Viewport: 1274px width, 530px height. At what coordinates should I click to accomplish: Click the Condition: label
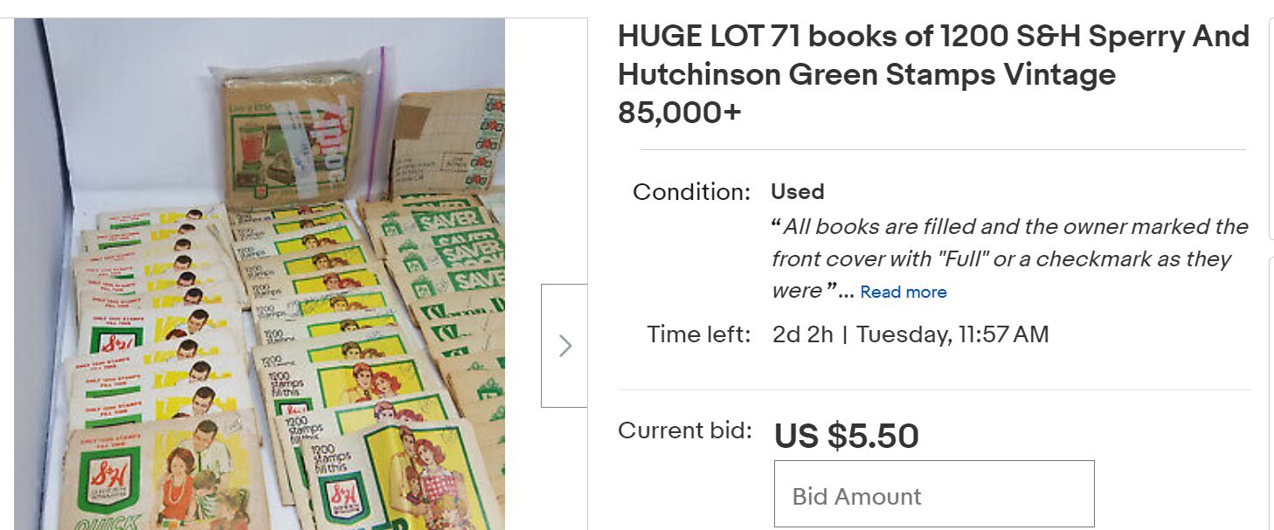[691, 192]
